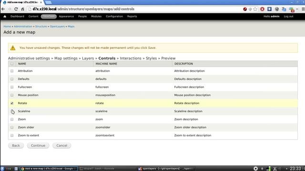
Task: Click the 'Preview' wizard step text
Action: tap(168, 58)
